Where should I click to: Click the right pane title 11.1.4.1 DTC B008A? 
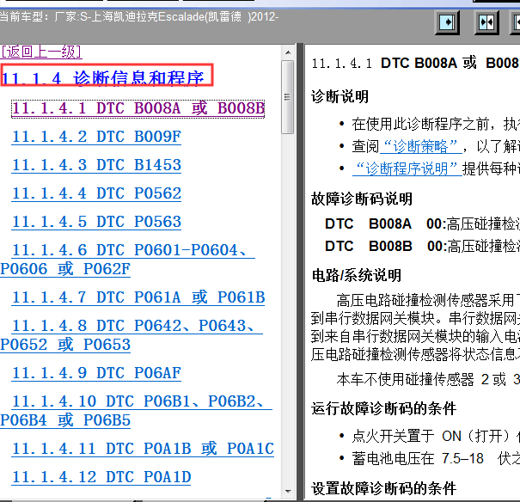coord(416,63)
